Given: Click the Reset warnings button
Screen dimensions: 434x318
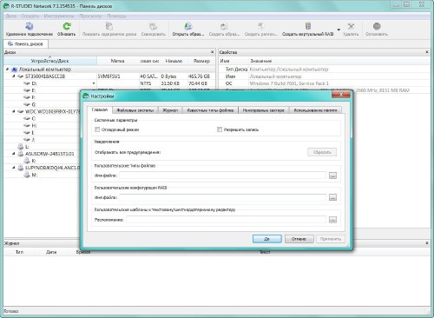Looking at the screenshot, I should pos(322,152).
